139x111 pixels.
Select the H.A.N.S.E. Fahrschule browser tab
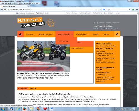tap(14, 6)
